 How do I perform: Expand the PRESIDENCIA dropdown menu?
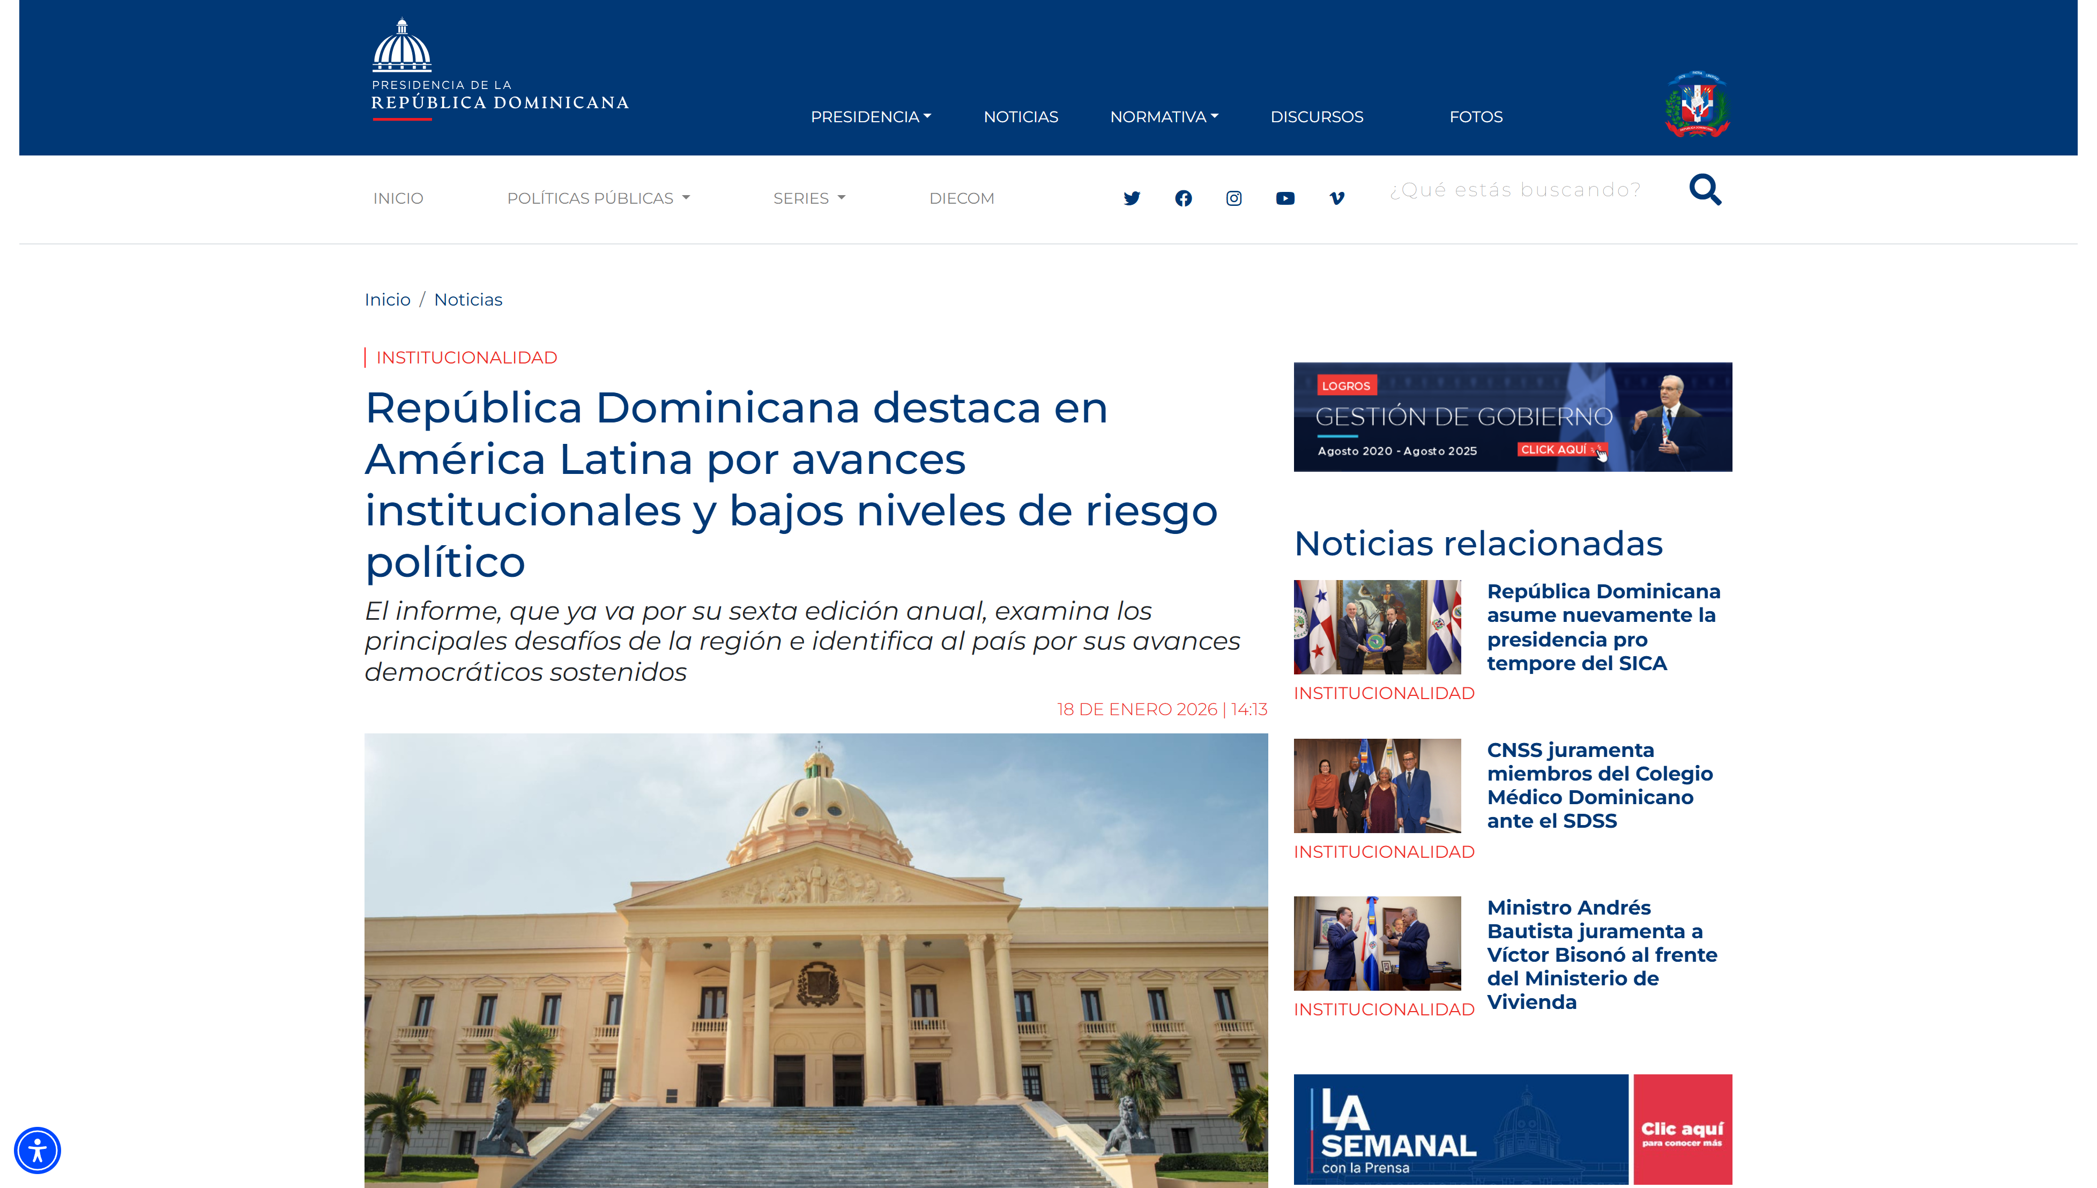[871, 117]
